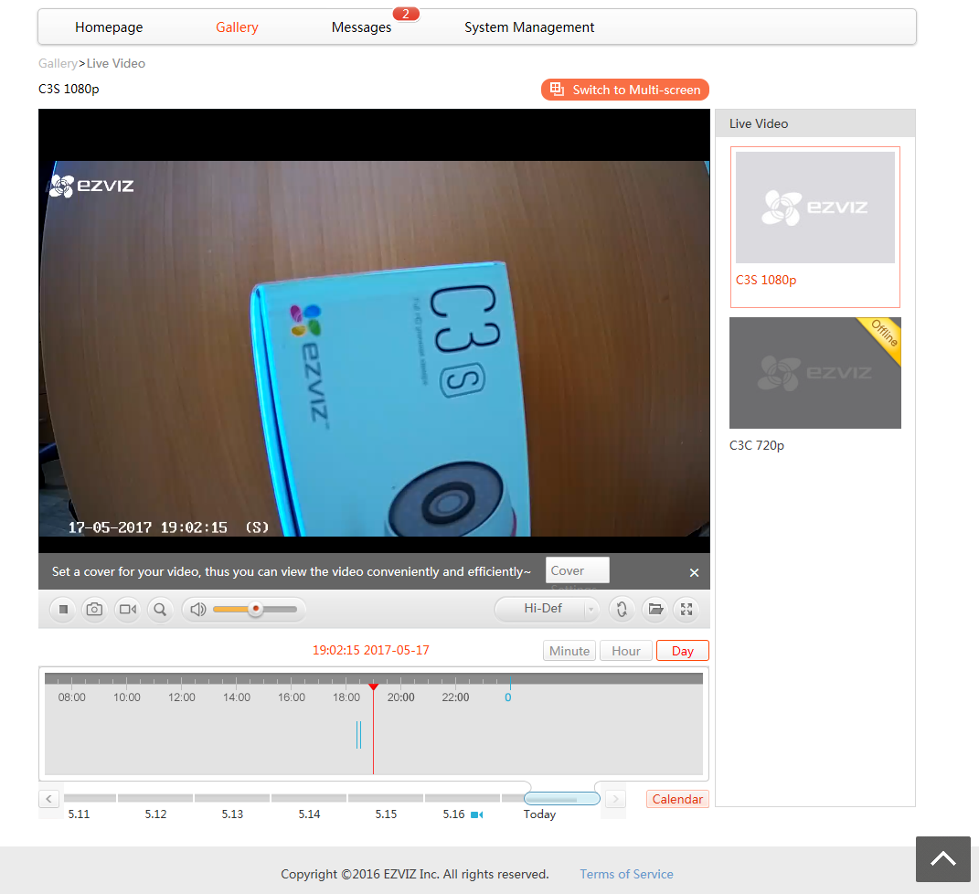Open the Terms of Service link

point(626,874)
